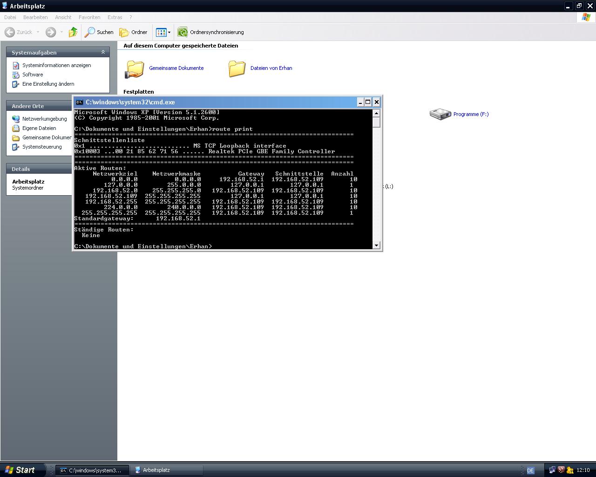
Task: Open the forward button history dropdown arrow
Action: 61,32
